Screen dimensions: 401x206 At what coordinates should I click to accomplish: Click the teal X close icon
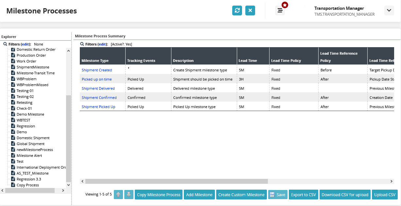250,10
